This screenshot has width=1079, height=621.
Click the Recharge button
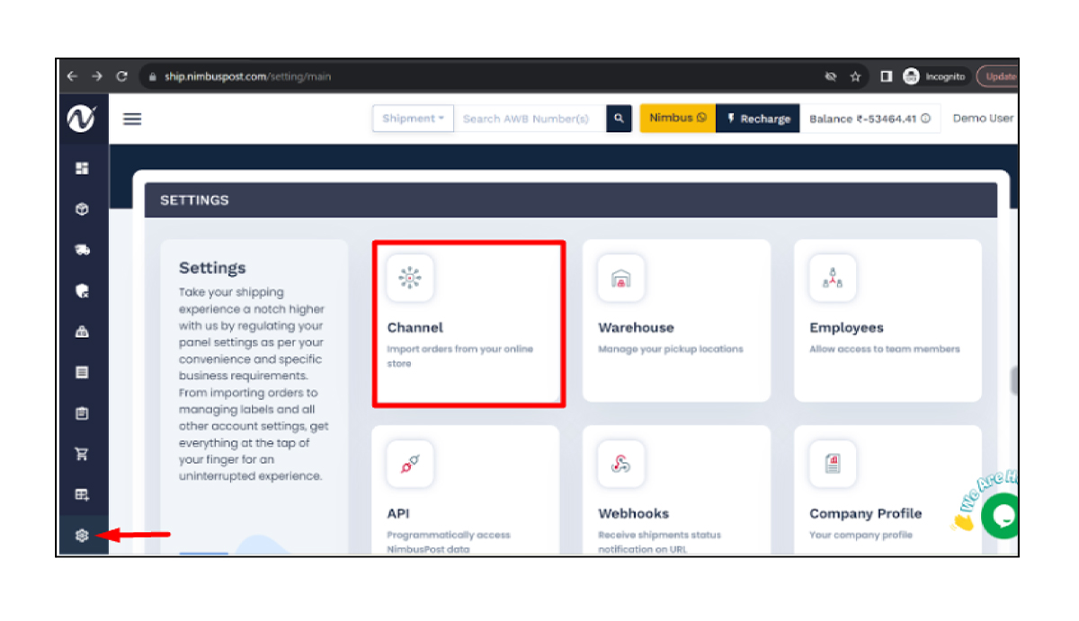(x=757, y=118)
